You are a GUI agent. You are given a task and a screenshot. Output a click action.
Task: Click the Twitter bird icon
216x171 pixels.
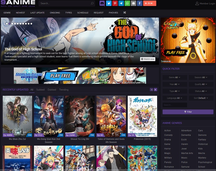coord(109,4)
